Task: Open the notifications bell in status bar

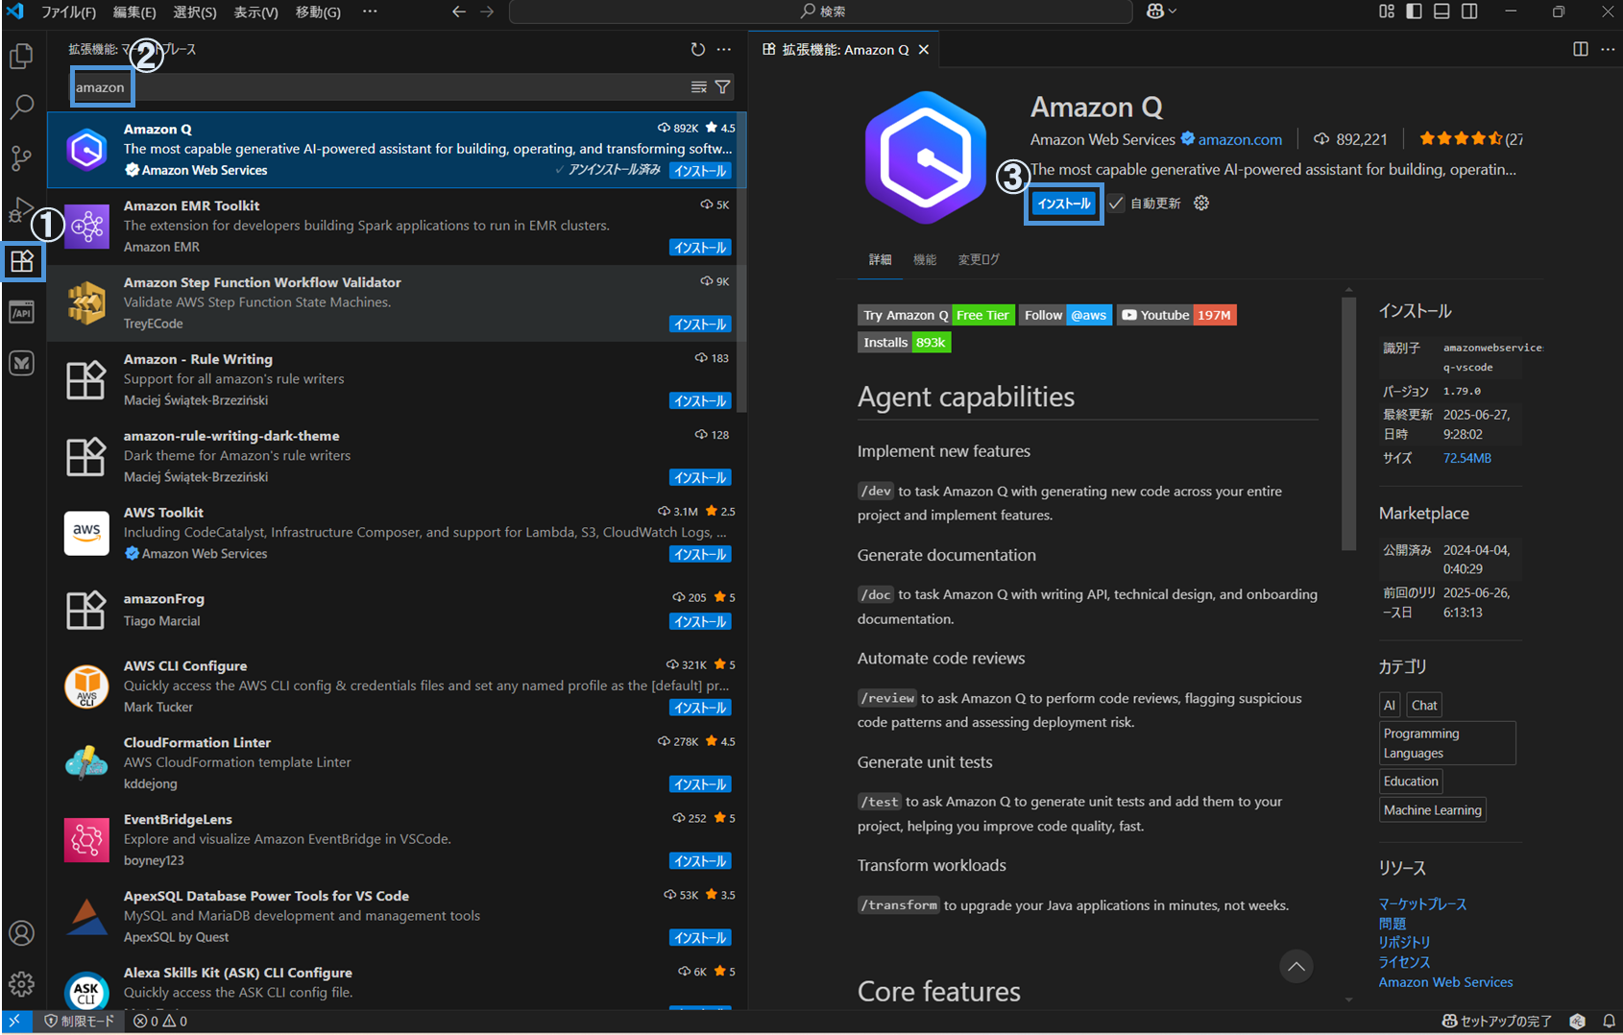Action: pyautogui.click(x=1609, y=1021)
